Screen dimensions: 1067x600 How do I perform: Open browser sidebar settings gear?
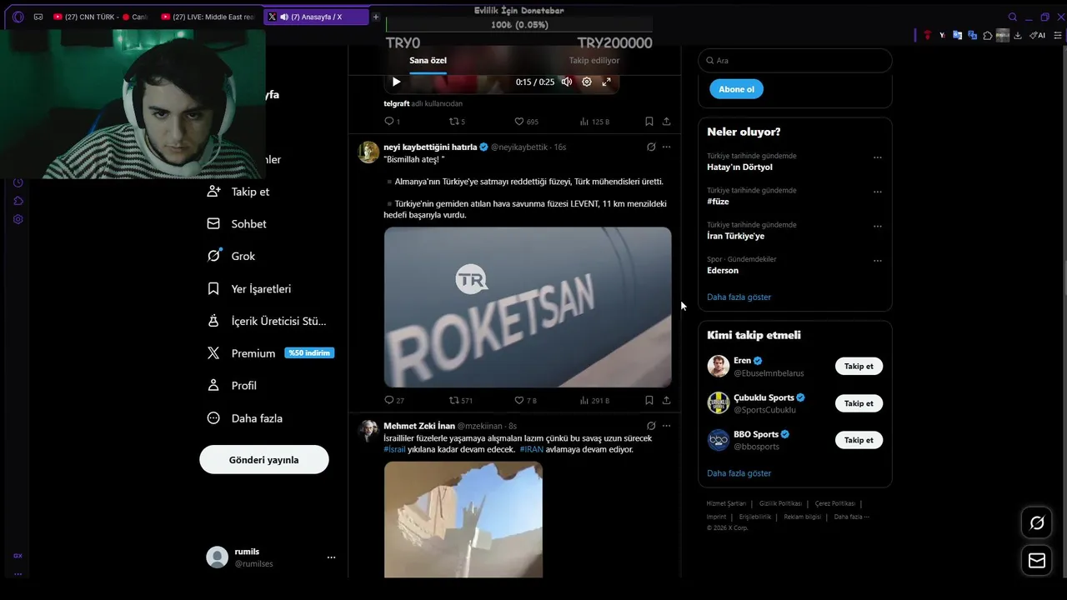coord(18,219)
